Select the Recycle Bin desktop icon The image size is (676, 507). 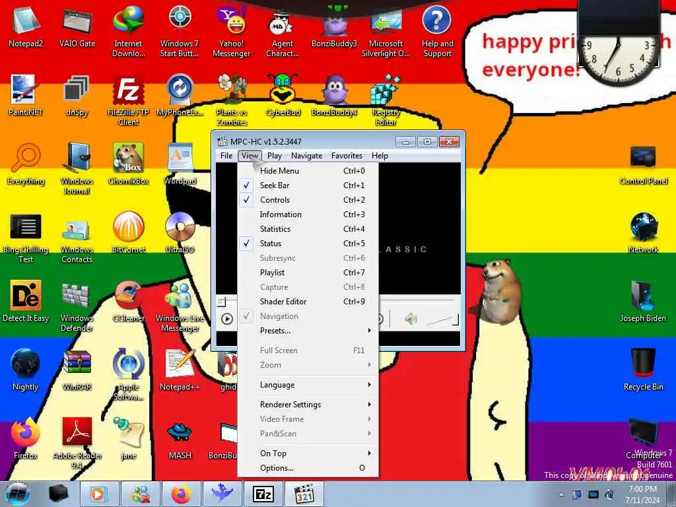click(x=643, y=370)
